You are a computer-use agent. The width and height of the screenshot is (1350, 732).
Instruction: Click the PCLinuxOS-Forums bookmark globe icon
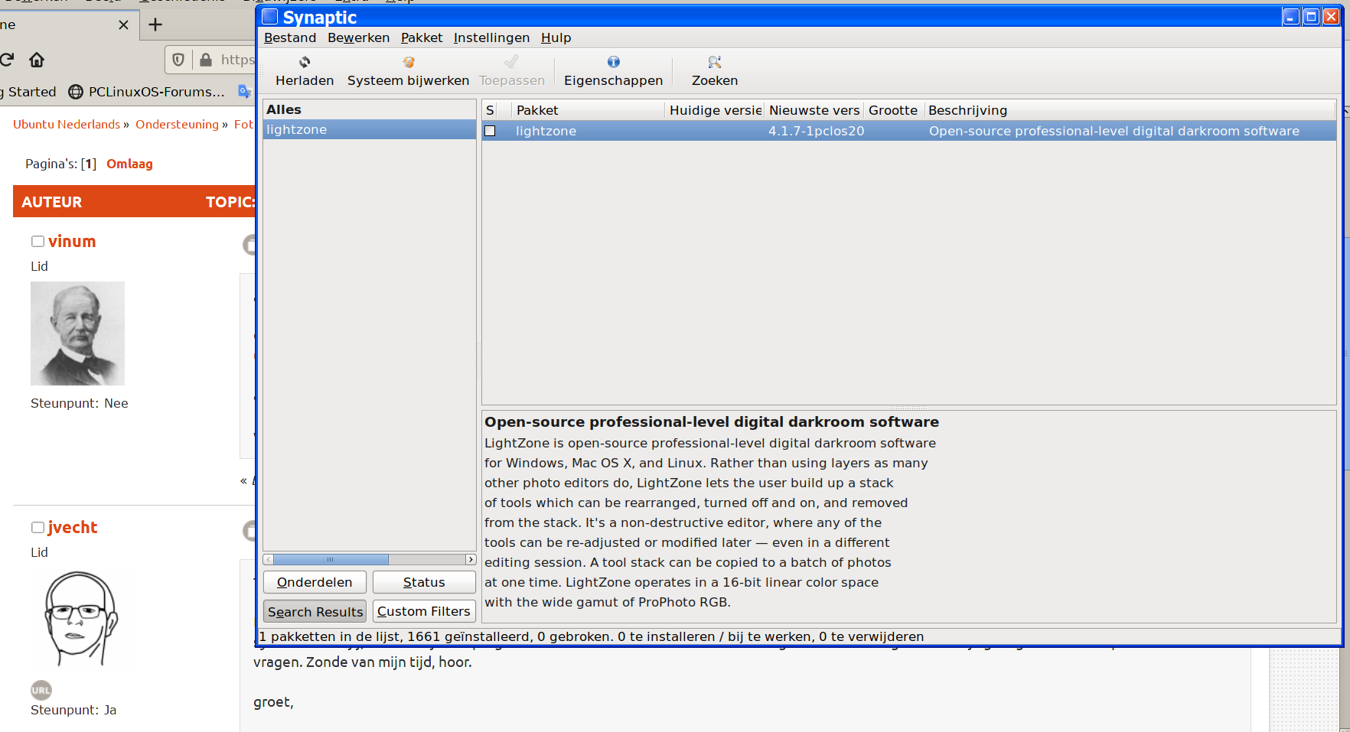[76, 92]
